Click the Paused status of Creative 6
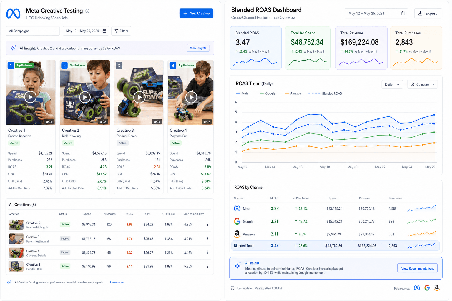The image size is (452, 301). click(65, 238)
